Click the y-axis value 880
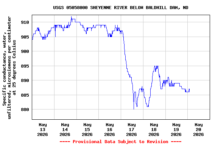 [25, 110]
